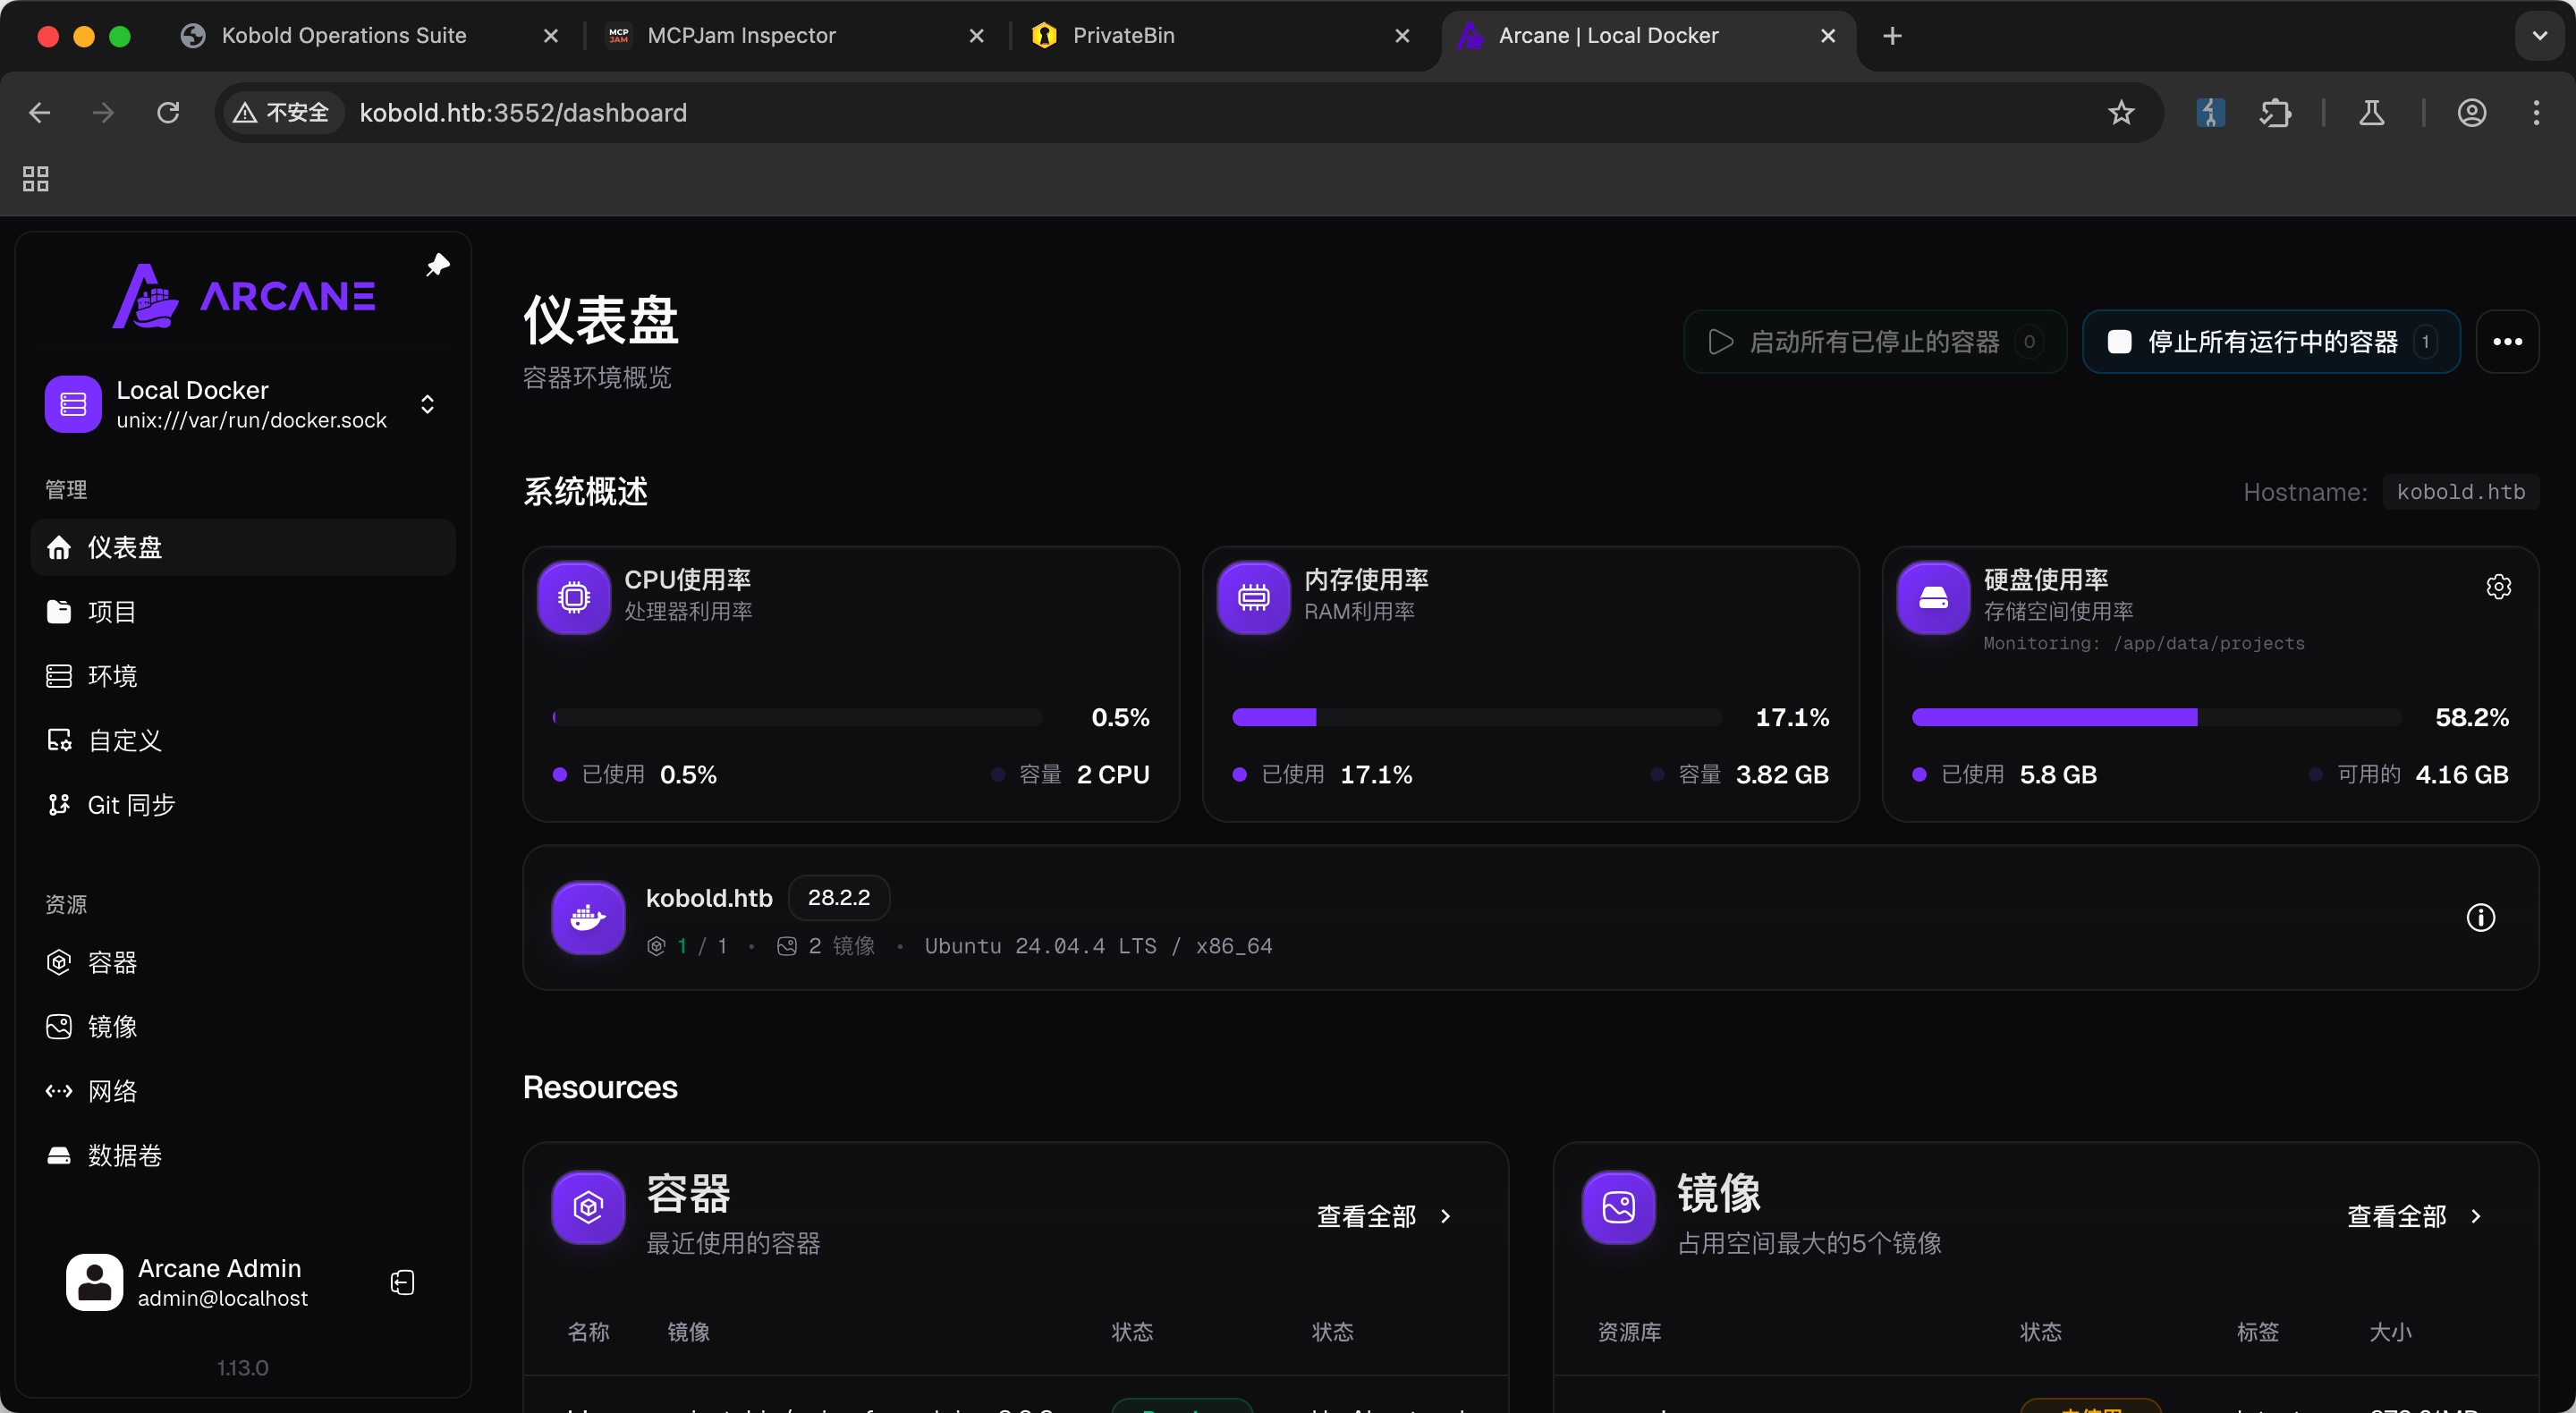Open the Local Docker environment switcher
The width and height of the screenshot is (2576, 1413).
[x=243, y=404]
